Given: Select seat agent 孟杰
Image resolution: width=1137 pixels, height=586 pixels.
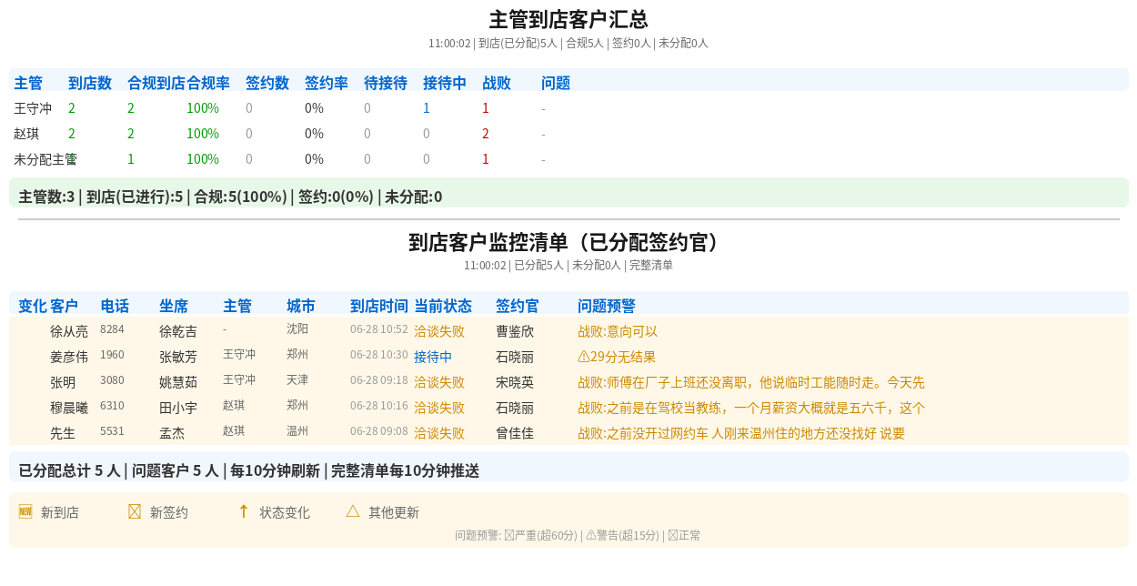Looking at the screenshot, I should click(x=172, y=433).
